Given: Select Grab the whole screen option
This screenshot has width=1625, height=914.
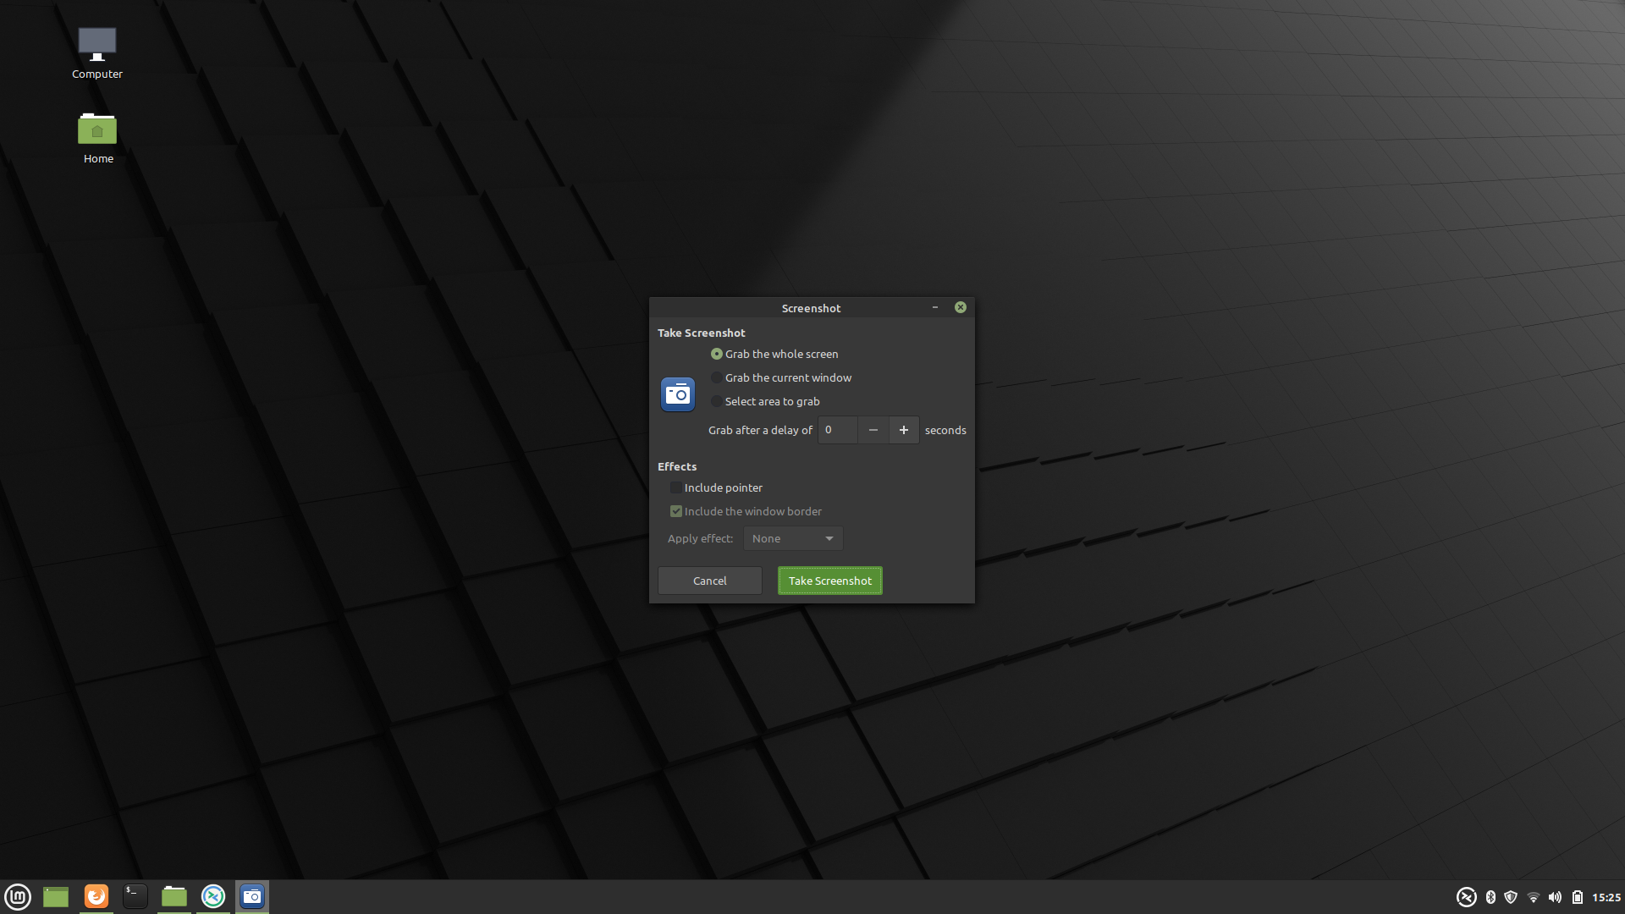Looking at the screenshot, I should 774,354.
